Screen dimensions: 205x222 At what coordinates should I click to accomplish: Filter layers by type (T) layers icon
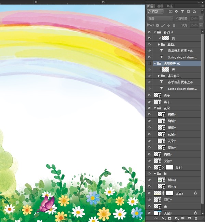[182, 12]
